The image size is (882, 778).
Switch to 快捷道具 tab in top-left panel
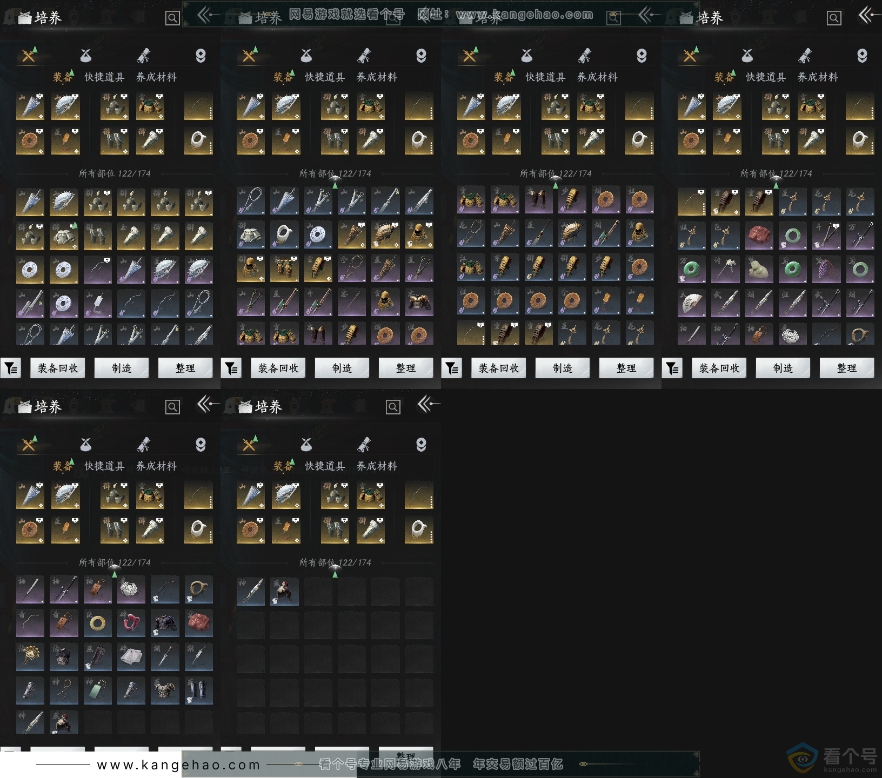tap(105, 77)
